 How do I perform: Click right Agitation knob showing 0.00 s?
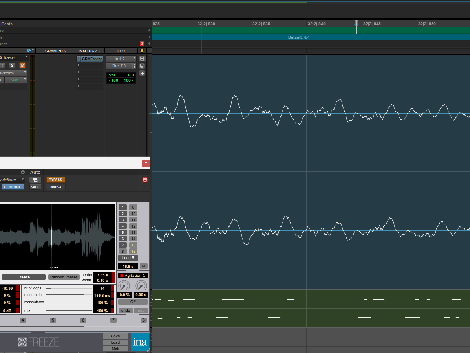point(141,286)
